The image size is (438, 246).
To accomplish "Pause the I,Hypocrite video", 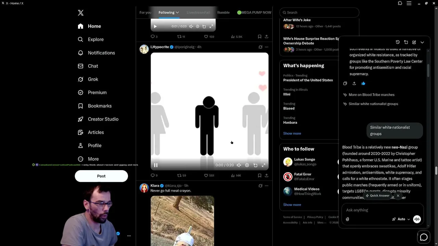I will point(156,165).
